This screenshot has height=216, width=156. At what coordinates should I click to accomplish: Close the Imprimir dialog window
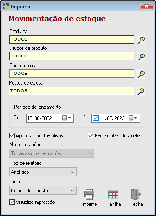(147, 6)
